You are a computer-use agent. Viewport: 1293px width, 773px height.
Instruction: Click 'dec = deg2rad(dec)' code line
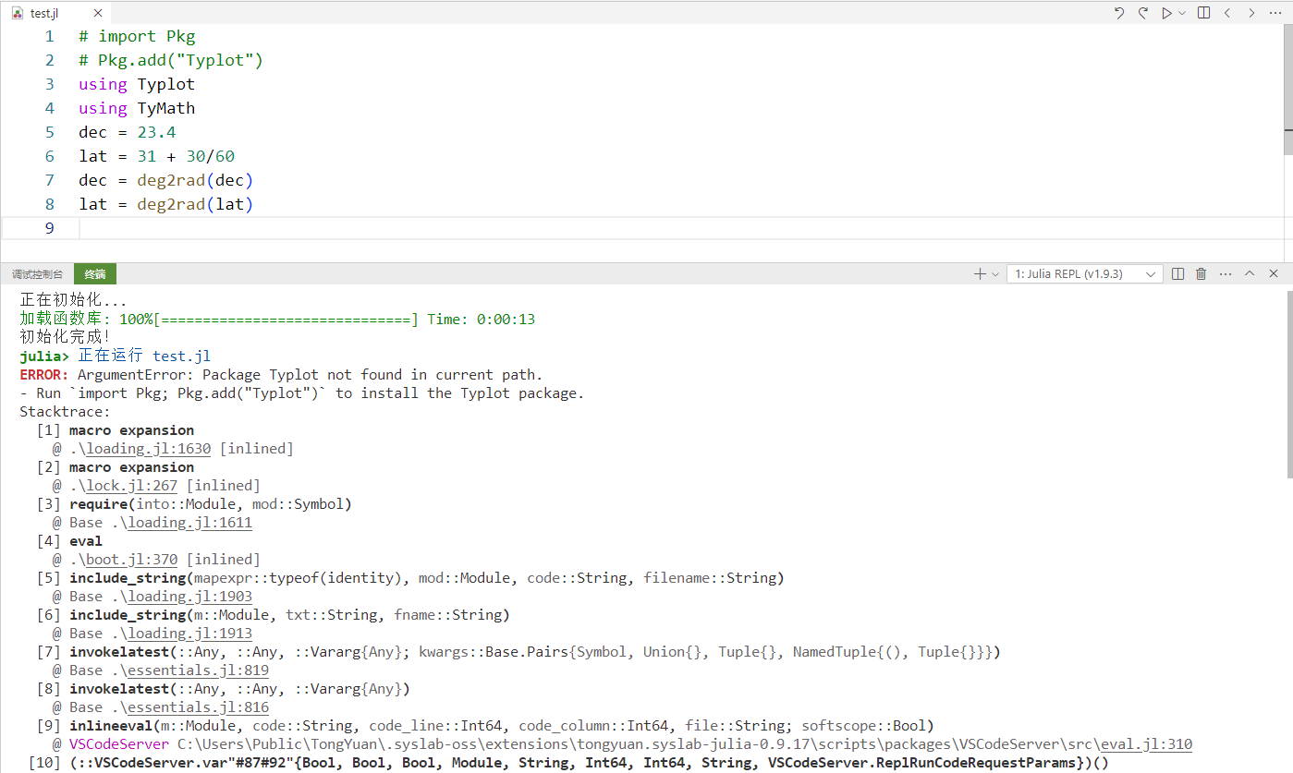click(x=166, y=180)
